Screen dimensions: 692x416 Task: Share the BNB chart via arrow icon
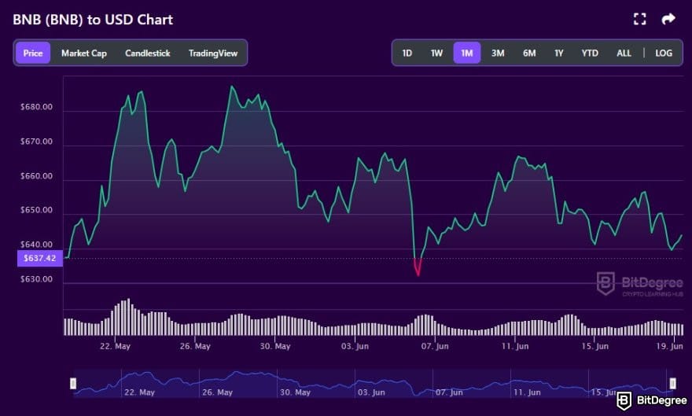pos(668,19)
